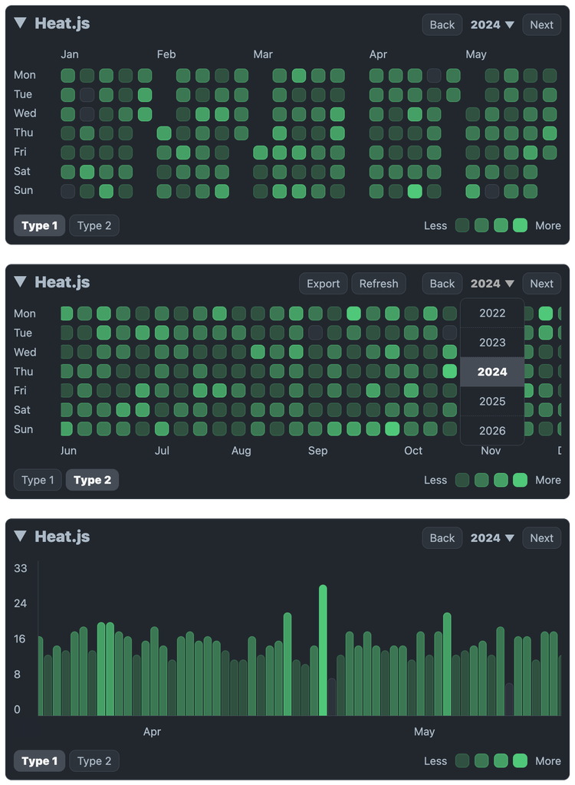Select Type 2 tab in second panel

[92, 480]
